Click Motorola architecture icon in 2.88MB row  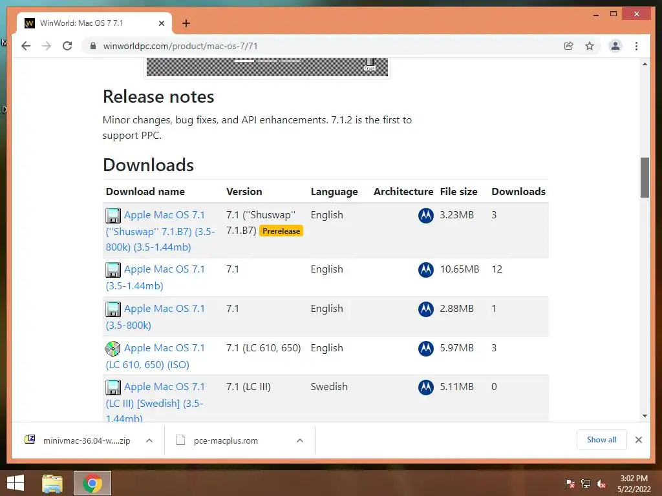pos(425,309)
